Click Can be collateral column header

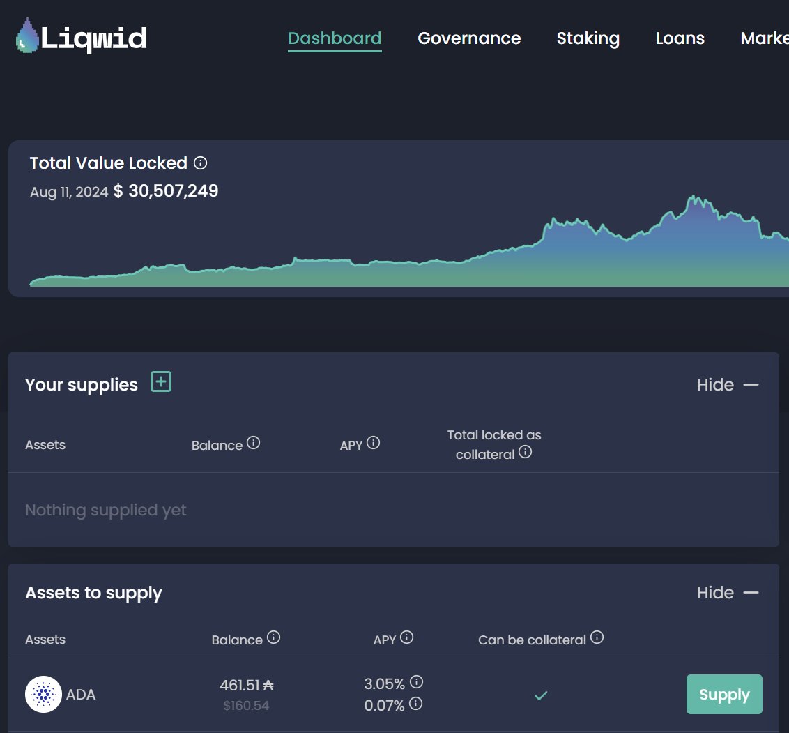(532, 640)
